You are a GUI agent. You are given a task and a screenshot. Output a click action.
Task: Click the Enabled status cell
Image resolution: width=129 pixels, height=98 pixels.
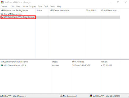click(56, 65)
